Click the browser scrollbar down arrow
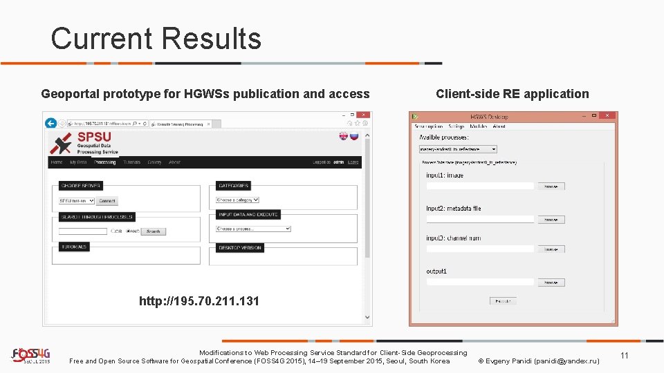This screenshot has height=373, width=664. [x=367, y=317]
